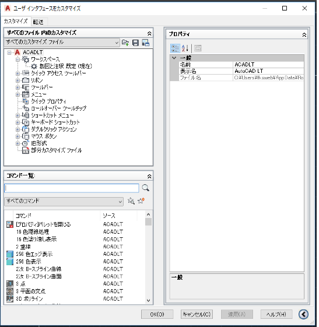
Task: Click the ファイル名 path value
Action: pyautogui.click(x=268, y=78)
